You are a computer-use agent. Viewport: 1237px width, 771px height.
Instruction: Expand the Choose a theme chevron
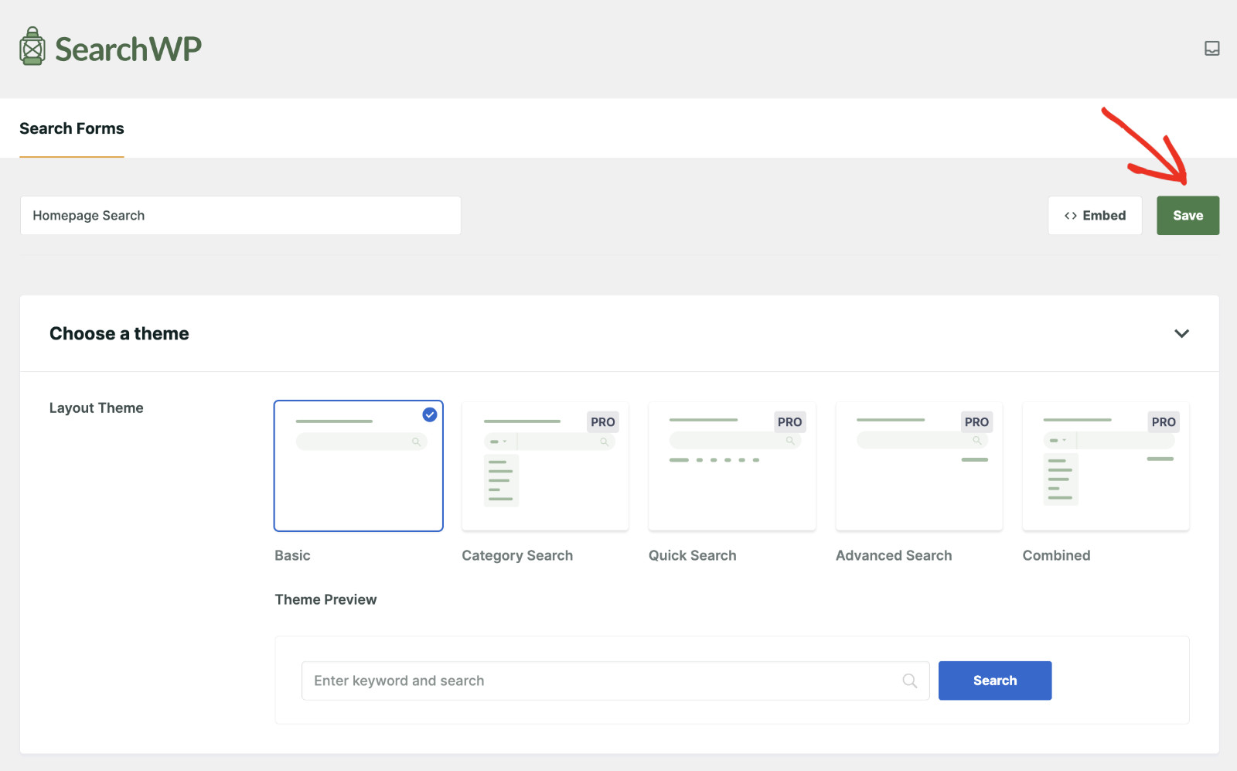[x=1181, y=333]
